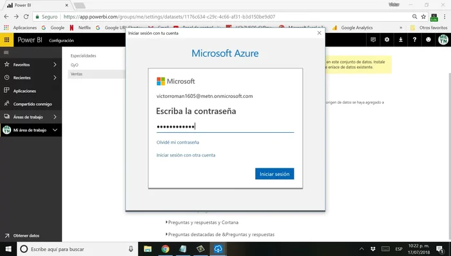Go forward with the browser forward arrow
The height and width of the screenshot is (256, 451).
[16, 17]
